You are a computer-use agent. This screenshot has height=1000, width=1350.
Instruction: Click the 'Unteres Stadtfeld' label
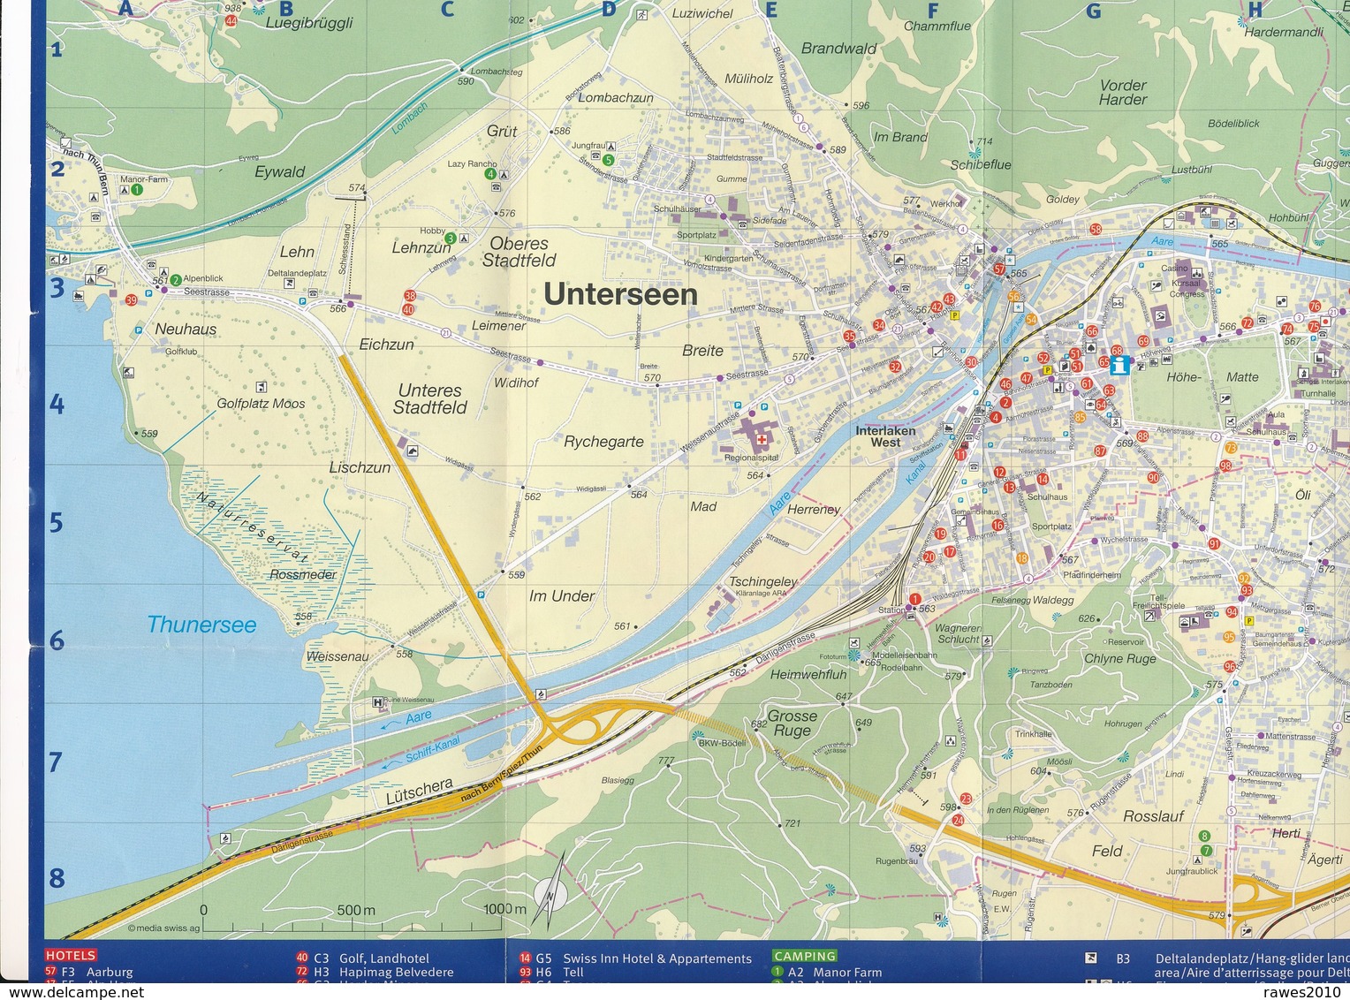coord(430,398)
